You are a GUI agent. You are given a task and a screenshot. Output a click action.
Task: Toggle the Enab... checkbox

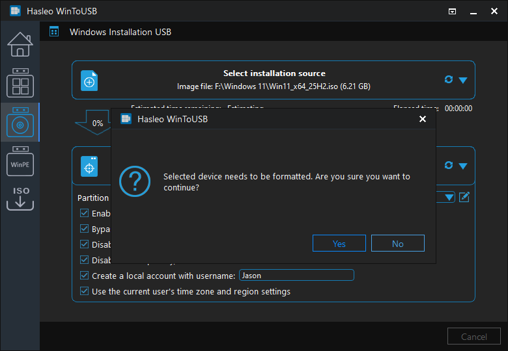[84, 213]
